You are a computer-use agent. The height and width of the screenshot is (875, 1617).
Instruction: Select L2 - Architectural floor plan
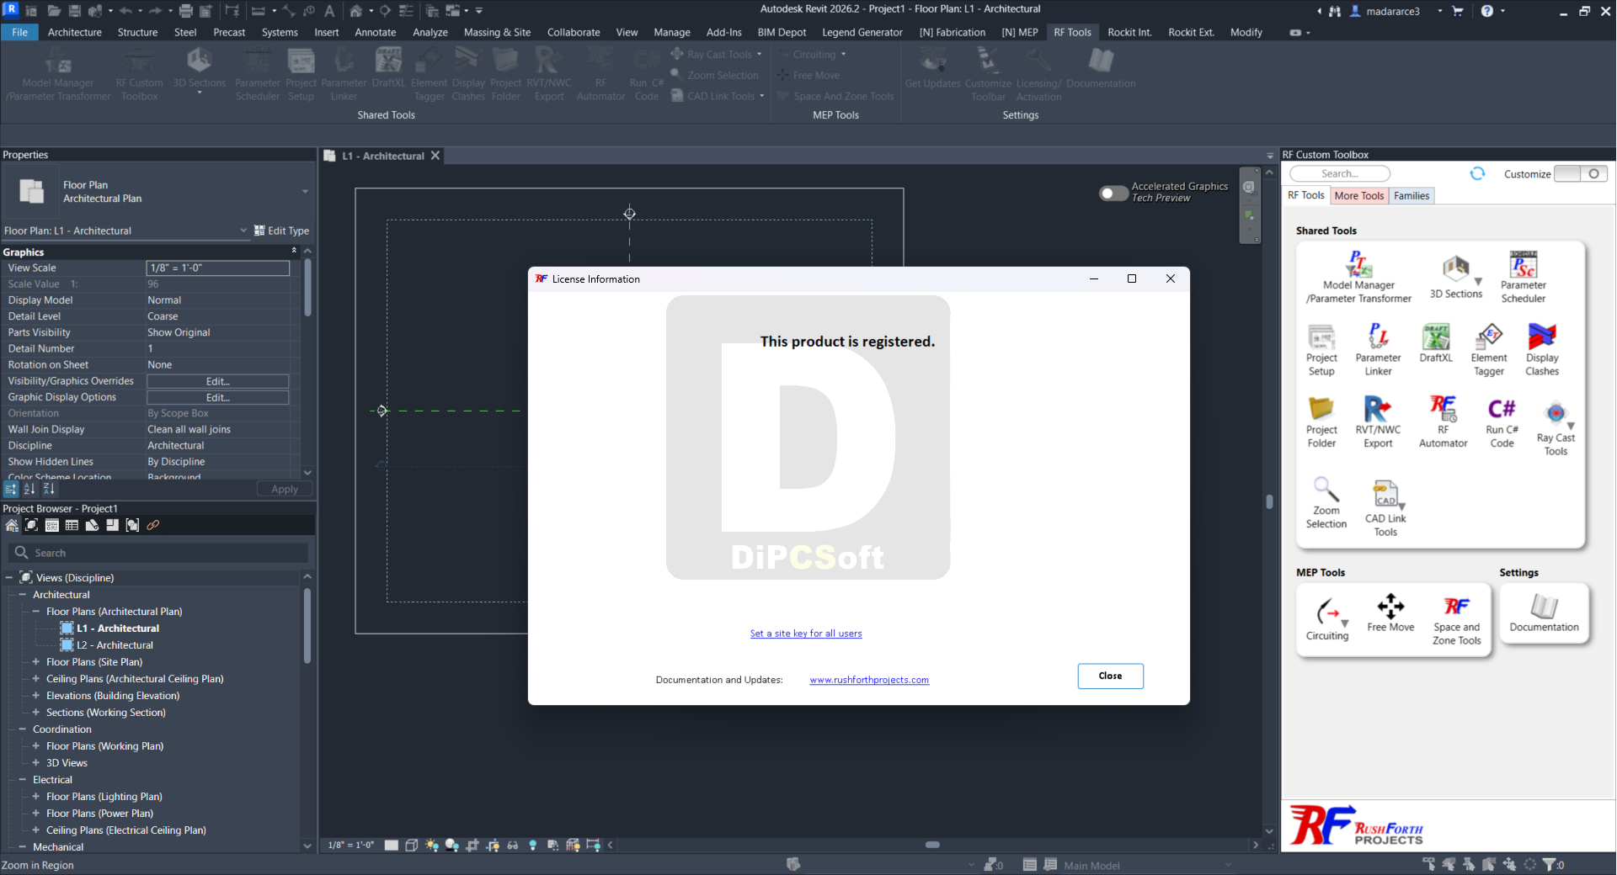pos(115,645)
